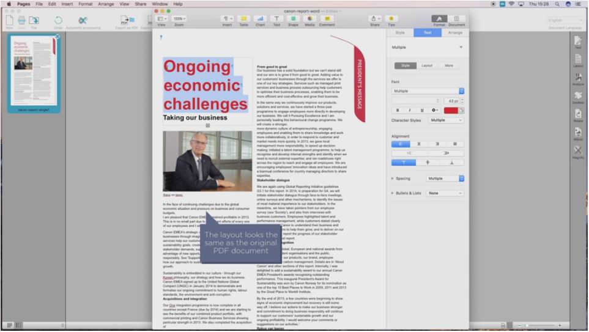Click the Table icon in the Pages toolbar
589x332 pixels.
point(244,19)
